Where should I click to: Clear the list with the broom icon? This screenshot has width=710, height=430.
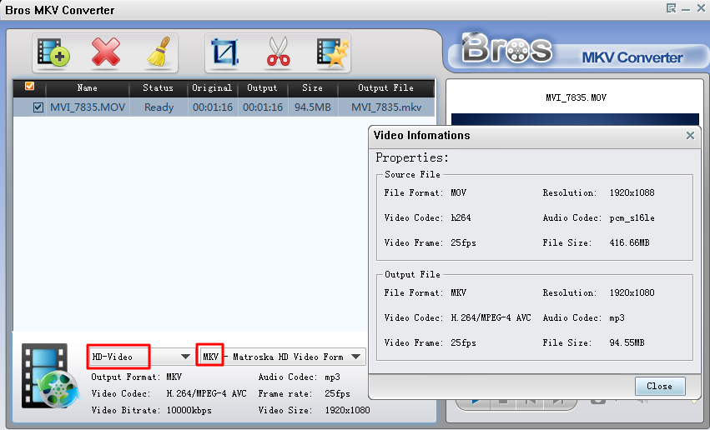coord(159,52)
